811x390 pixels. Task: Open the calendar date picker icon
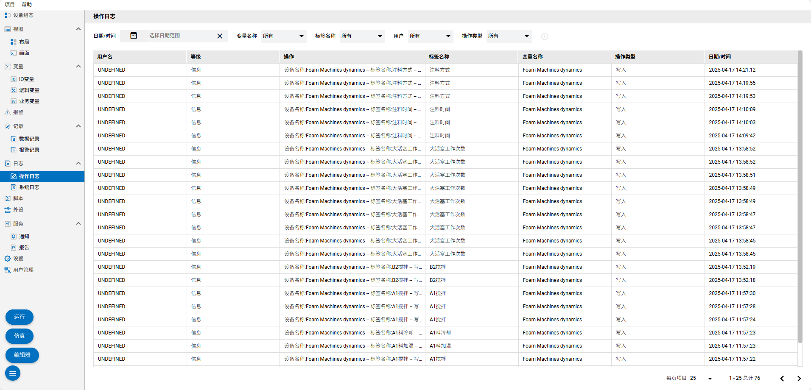click(x=134, y=36)
